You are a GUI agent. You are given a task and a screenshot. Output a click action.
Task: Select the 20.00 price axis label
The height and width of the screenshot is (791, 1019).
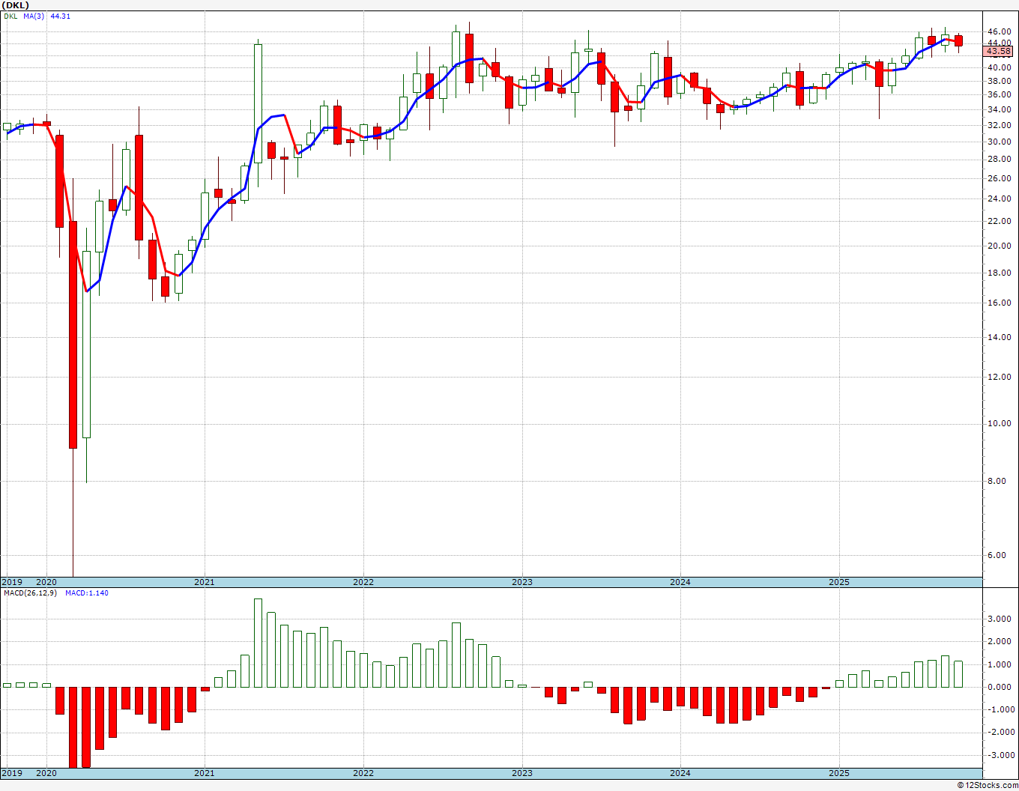click(x=999, y=246)
